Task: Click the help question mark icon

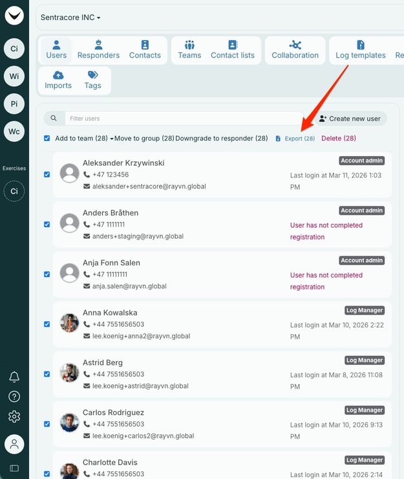Action: pos(14,397)
